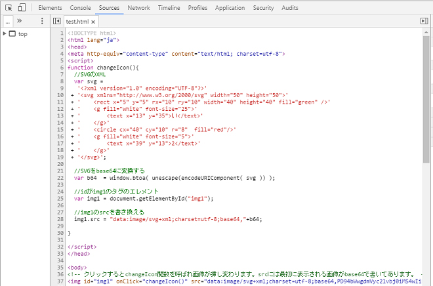
Task: Click the scrollbar up arrow in editor
Action: (x=426, y=32)
